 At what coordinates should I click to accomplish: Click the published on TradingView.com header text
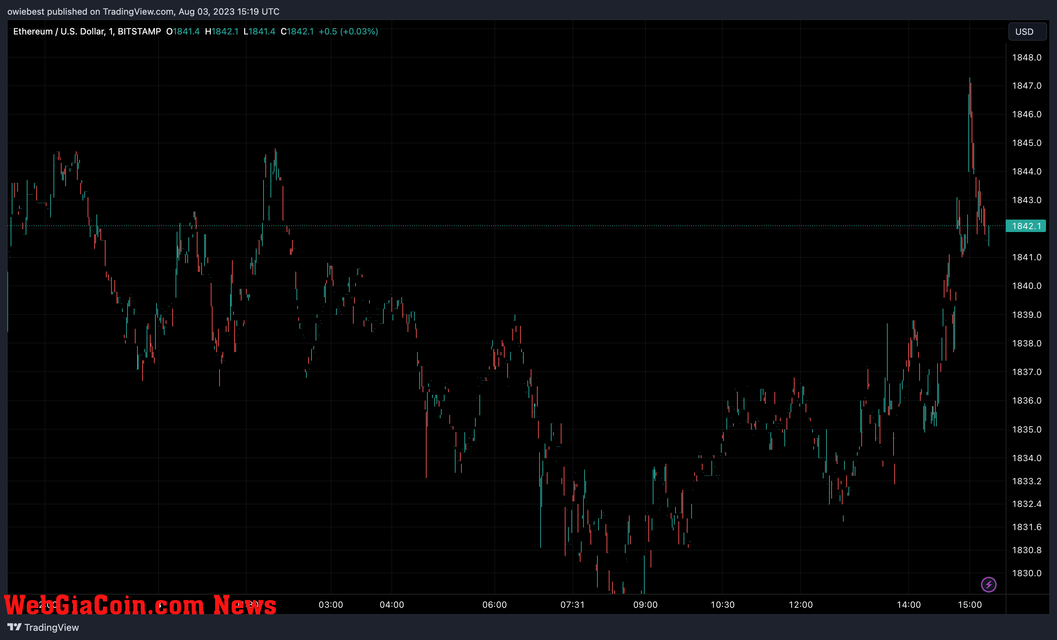click(143, 12)
